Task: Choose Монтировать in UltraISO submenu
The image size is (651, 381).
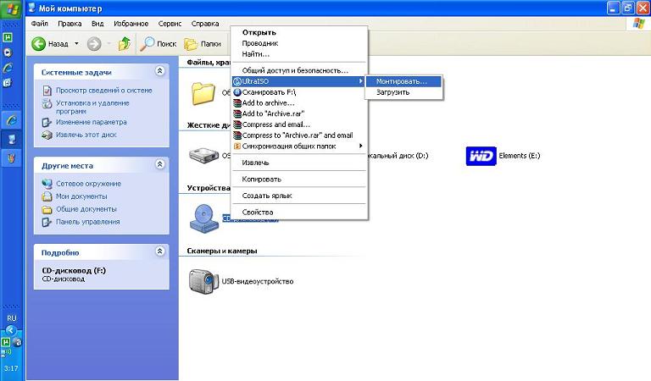Action: 402,81
